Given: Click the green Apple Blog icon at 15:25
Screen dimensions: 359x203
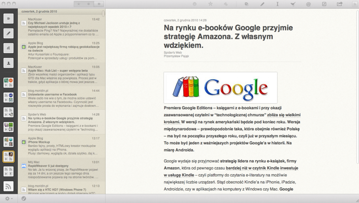Looking at the screenshot, I should click(x=23, y=47).
